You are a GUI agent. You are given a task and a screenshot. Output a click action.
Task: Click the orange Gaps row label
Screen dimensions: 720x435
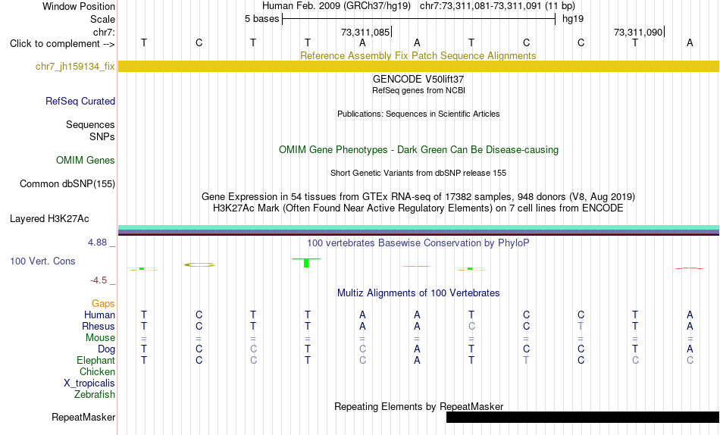[103, 304]
